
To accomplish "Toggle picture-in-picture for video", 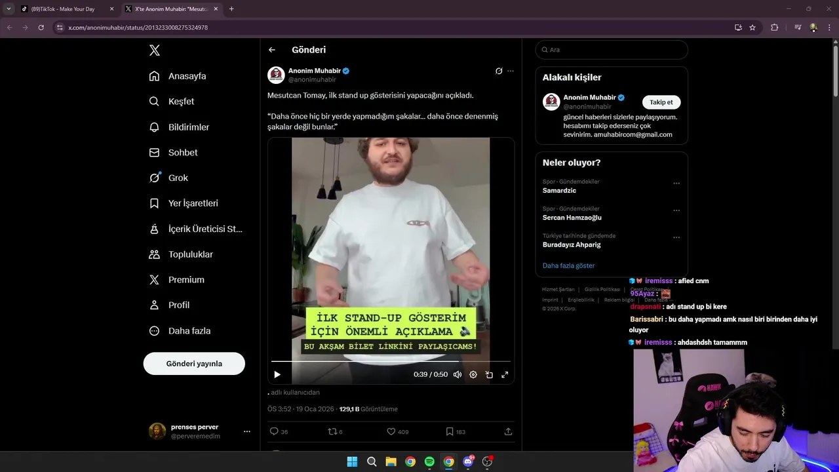I will click(x=489, y=374).
